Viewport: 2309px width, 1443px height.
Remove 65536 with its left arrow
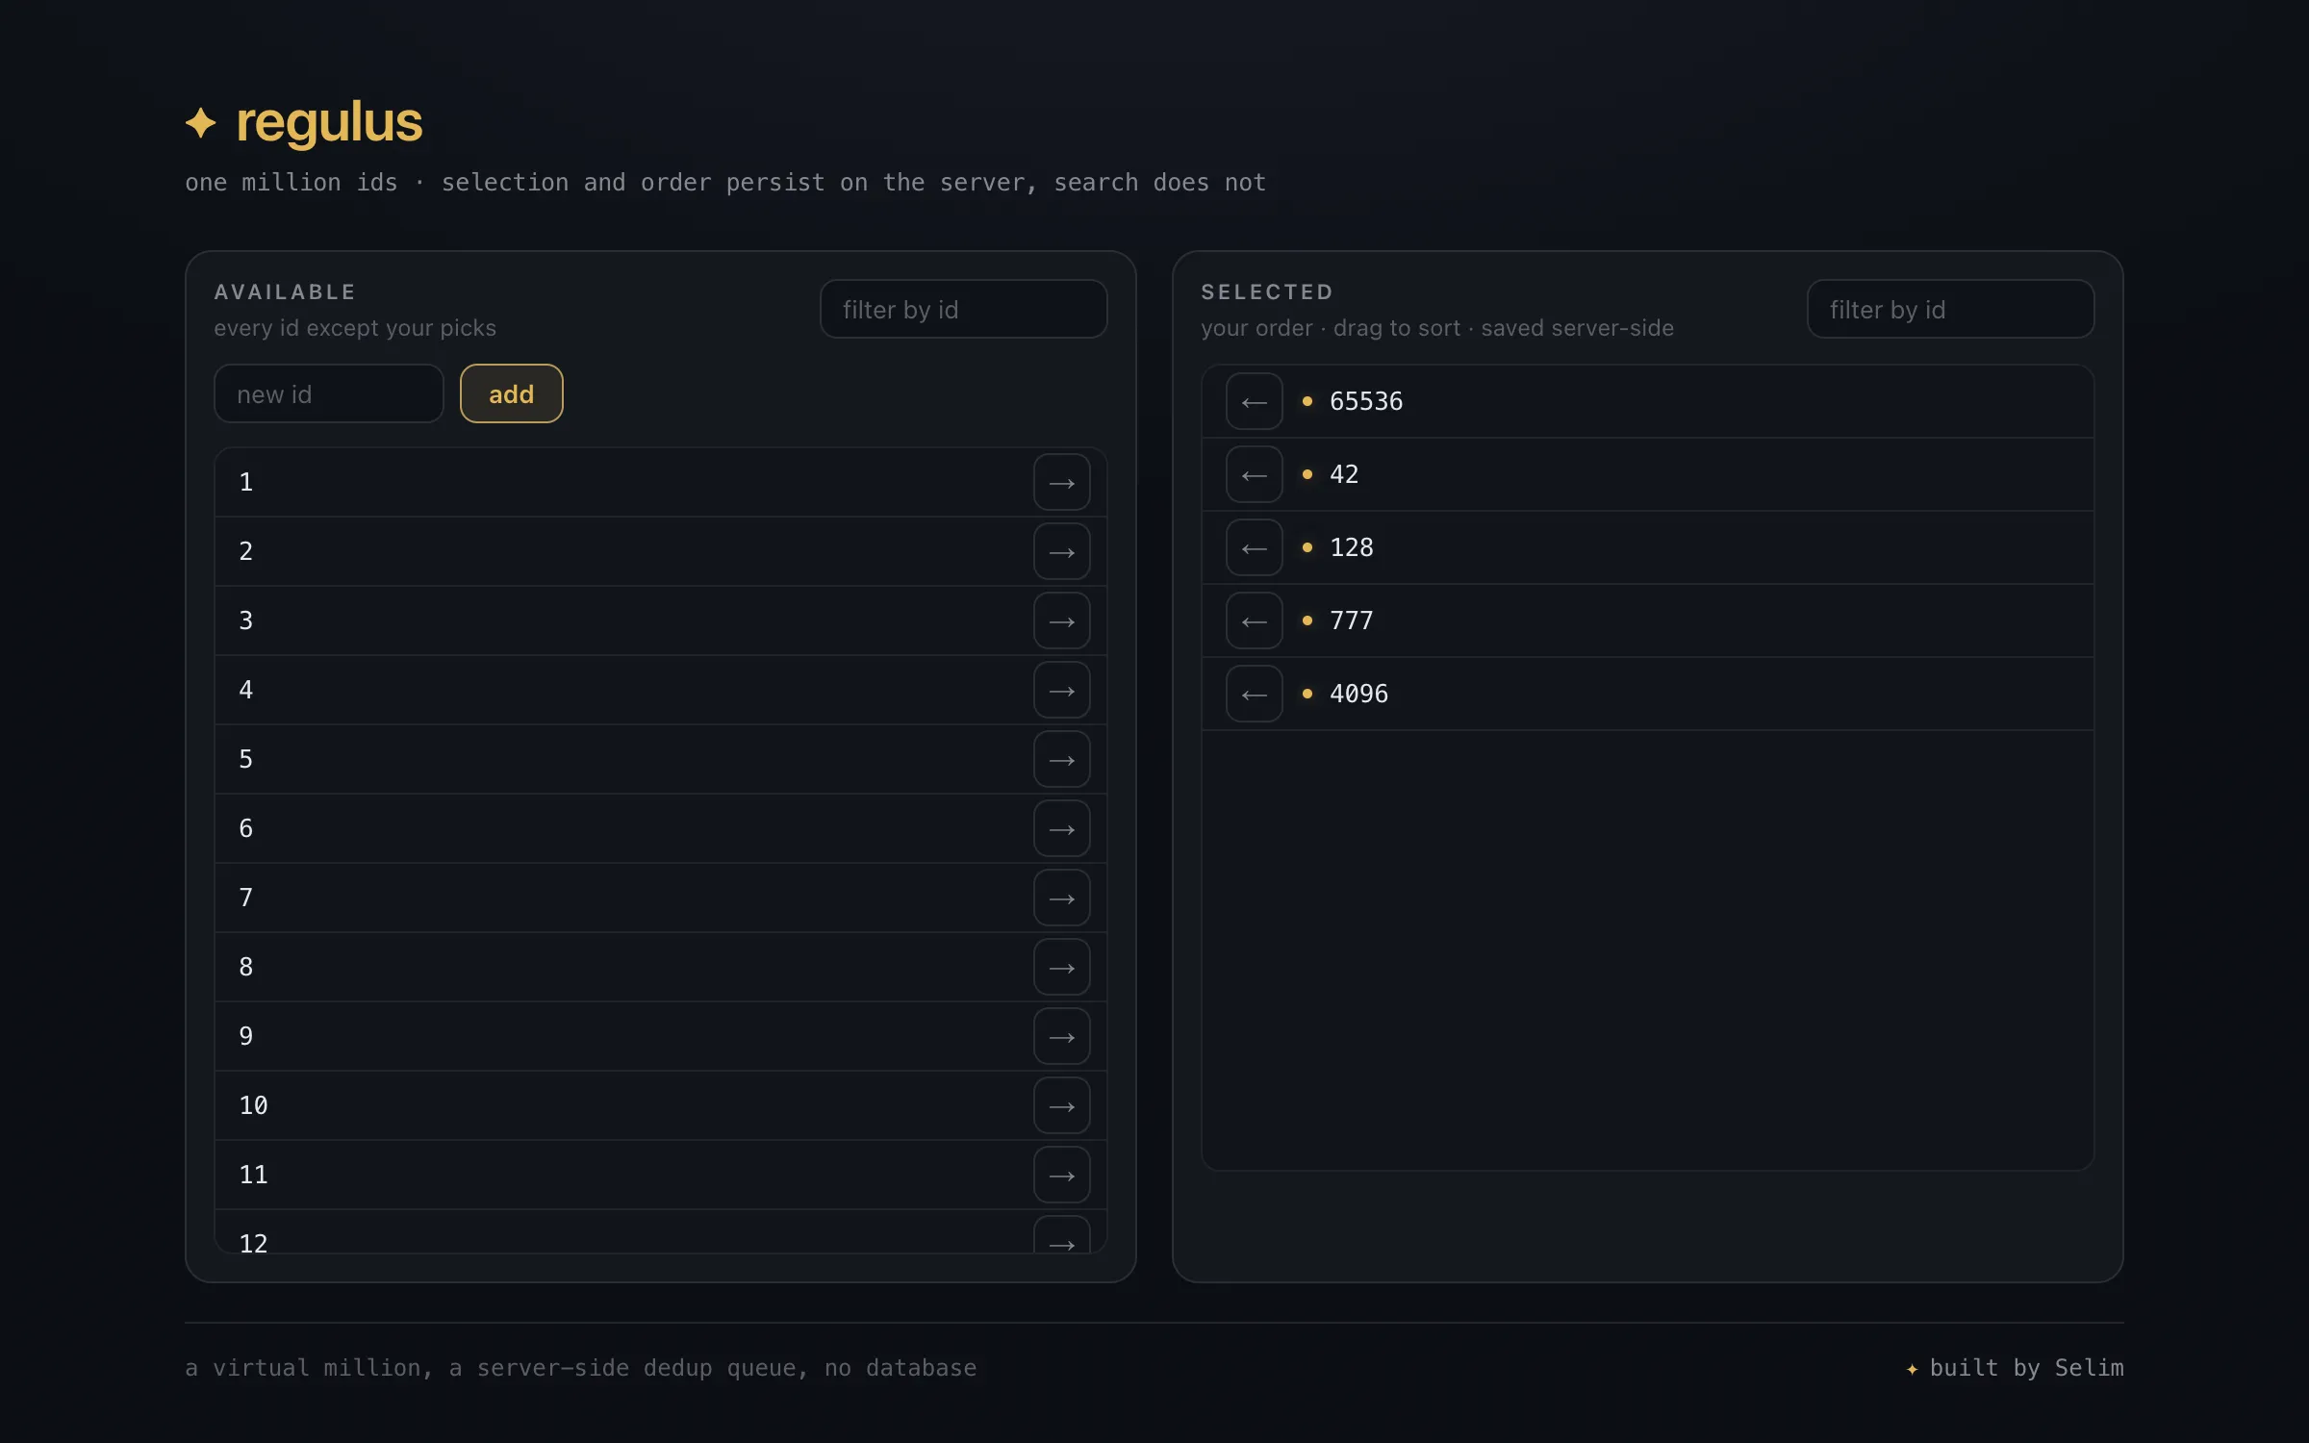[x=1254, y=401]
